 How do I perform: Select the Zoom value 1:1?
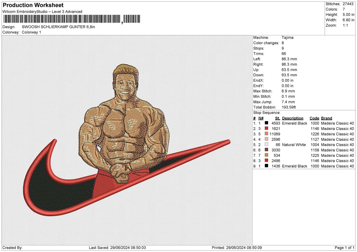pyautogui.click(x=346, y=25)
